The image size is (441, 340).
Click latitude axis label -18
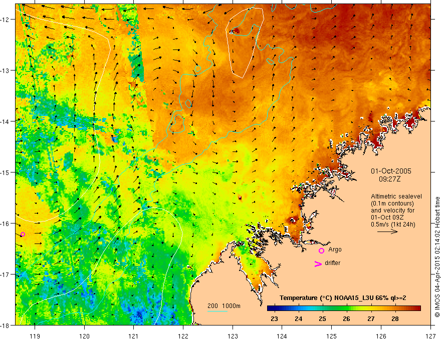coord(6,325)
